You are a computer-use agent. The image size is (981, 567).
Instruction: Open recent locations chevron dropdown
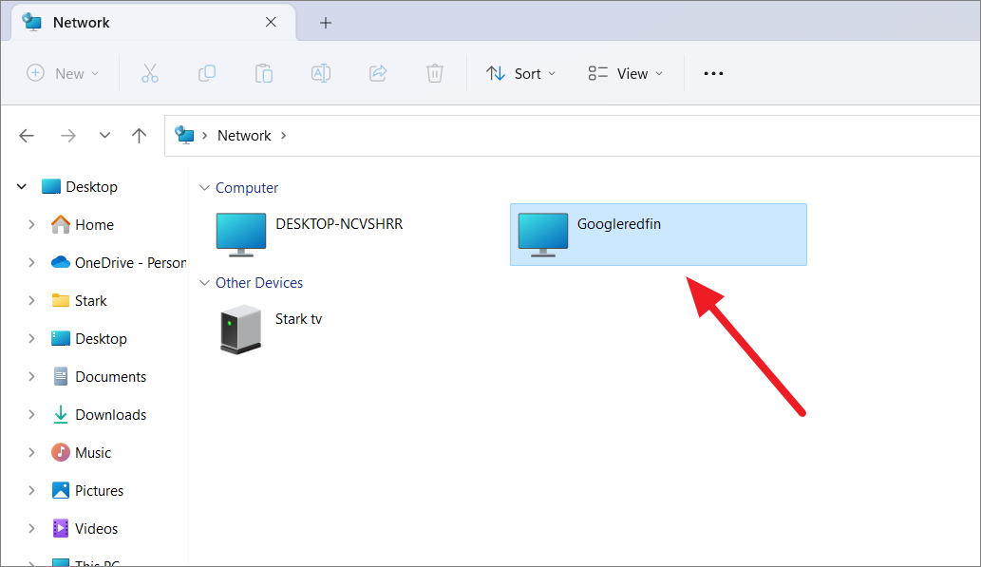(104, 135)
